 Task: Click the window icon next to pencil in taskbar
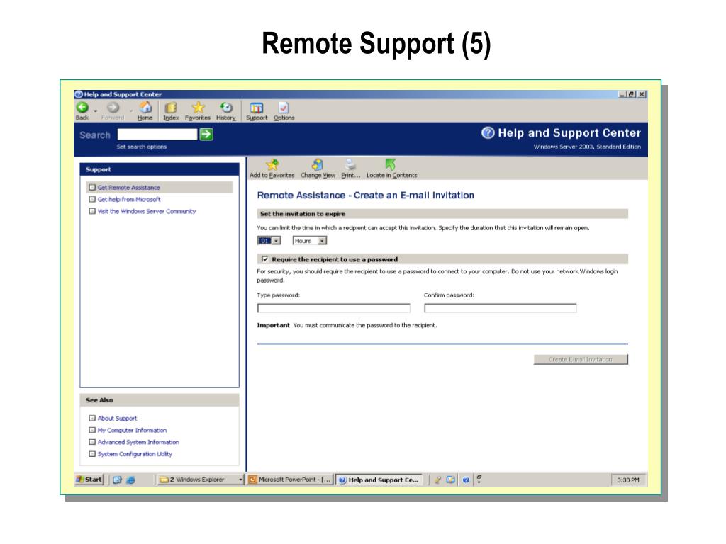[x=450, y=480]
